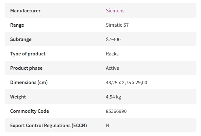Click empty area of the Subrange row
Viewport: 201px width, 136px height.
(159, 39)
